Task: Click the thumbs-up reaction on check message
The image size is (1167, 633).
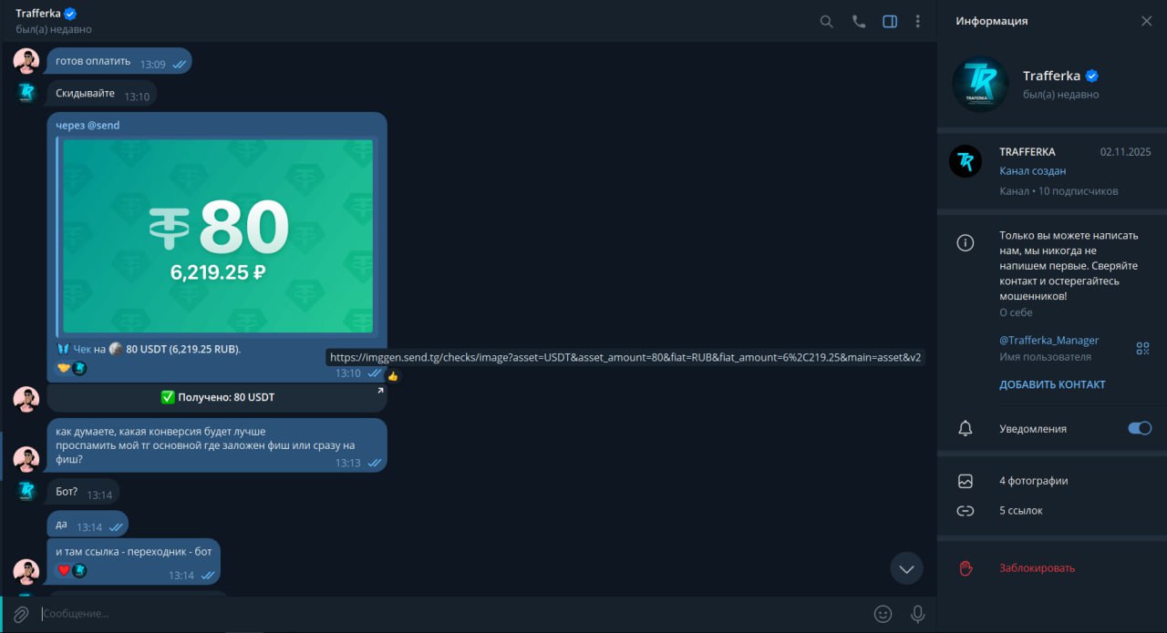Action: [x=393, y=376]
